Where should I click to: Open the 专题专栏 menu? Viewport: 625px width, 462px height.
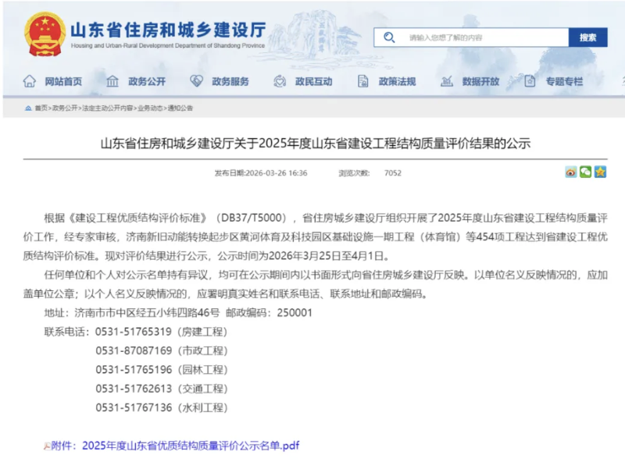coord(564,82)
